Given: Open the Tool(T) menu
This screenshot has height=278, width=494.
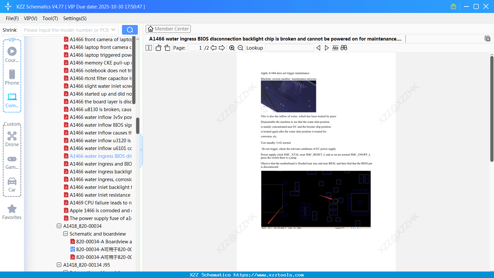Looking at the screenshot, I should click(x=50, y=18).
